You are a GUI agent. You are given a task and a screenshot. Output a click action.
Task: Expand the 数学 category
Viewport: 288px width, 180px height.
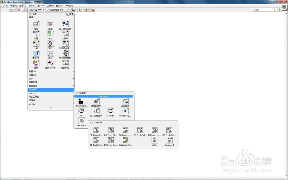point(51,78)
